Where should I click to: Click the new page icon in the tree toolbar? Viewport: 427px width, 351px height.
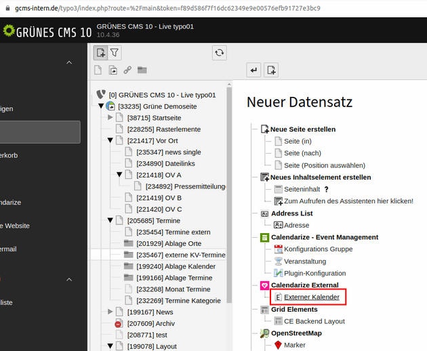(x=100, y=53)
